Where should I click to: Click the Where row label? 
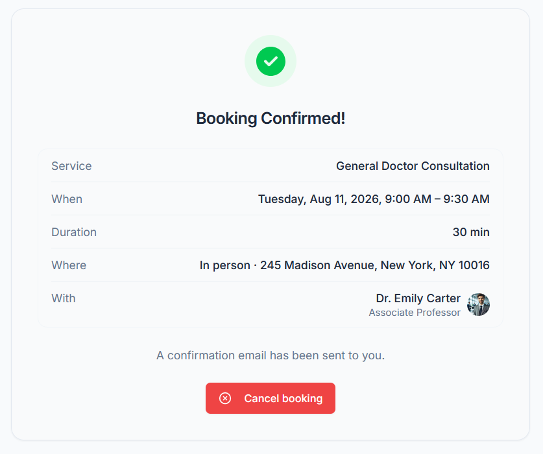[69, 265]
